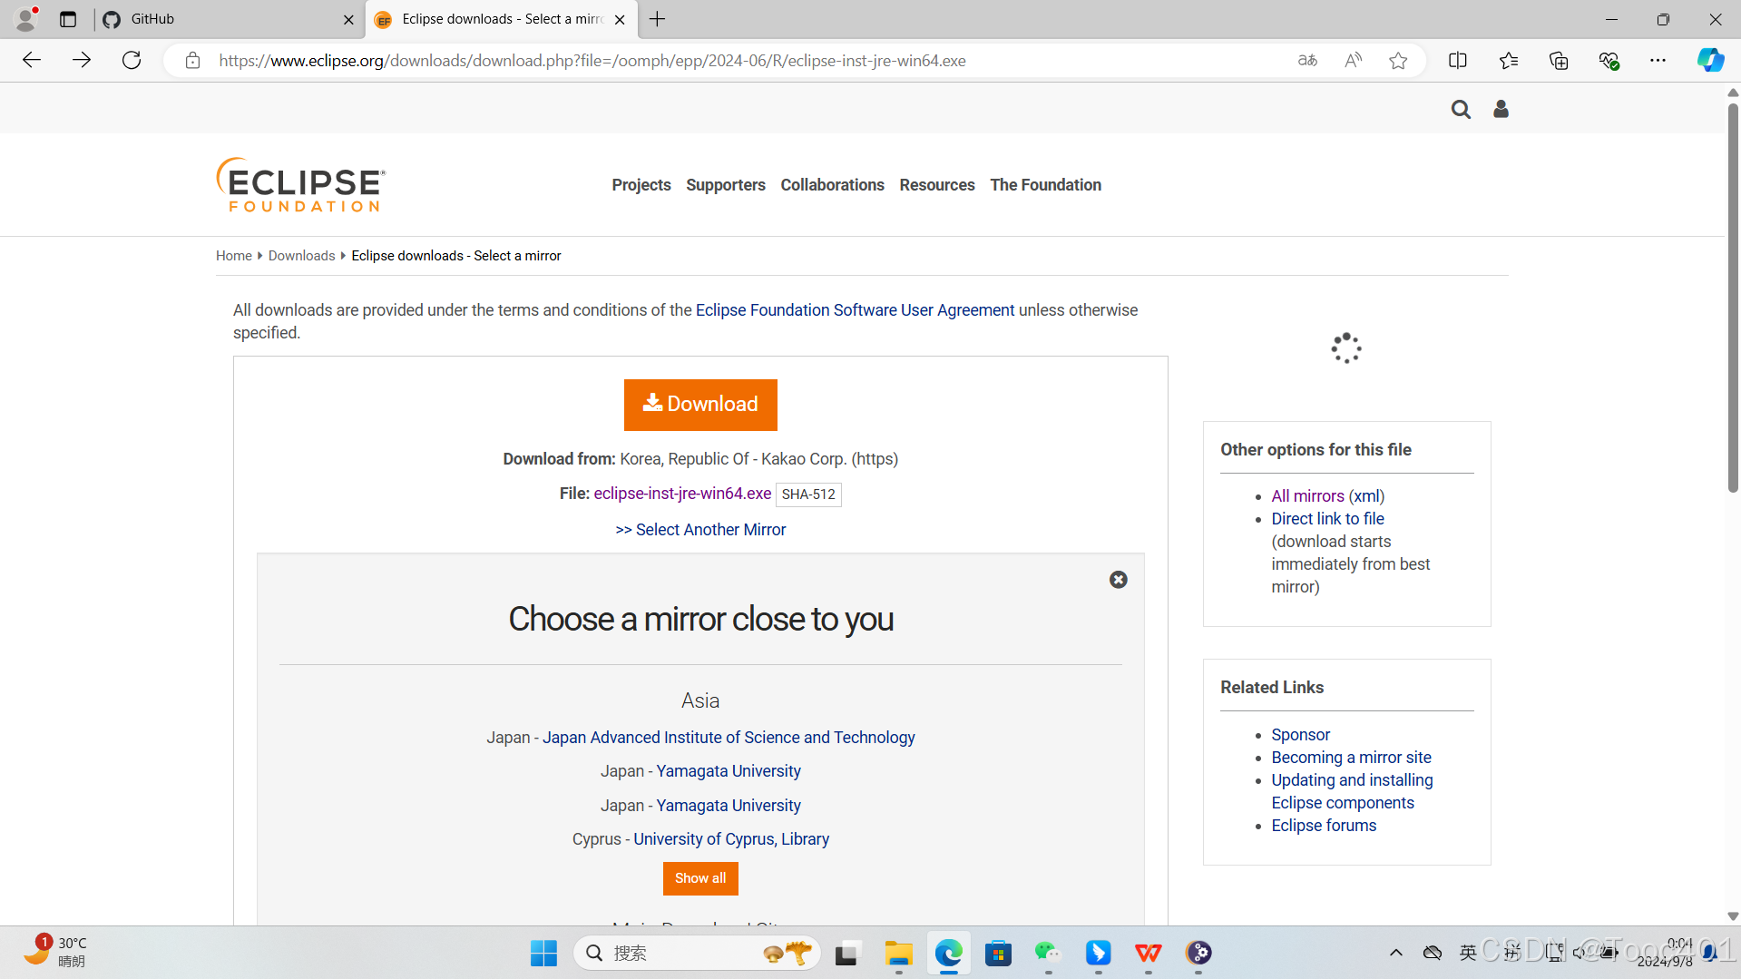This screenshot has height=979, width=1741.
Task: Open a new browser tab
Action: pos(658,19)
